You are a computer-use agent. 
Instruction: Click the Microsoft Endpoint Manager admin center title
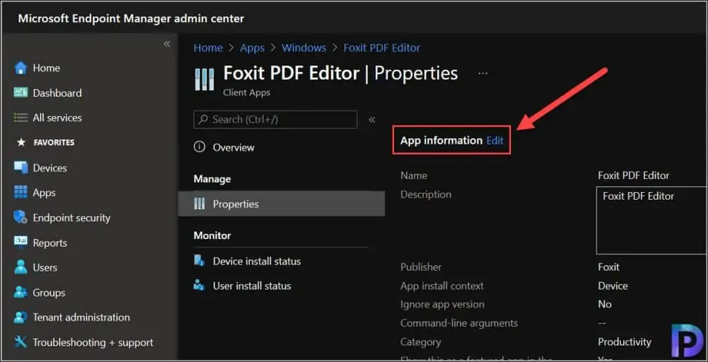coord(131,19)
